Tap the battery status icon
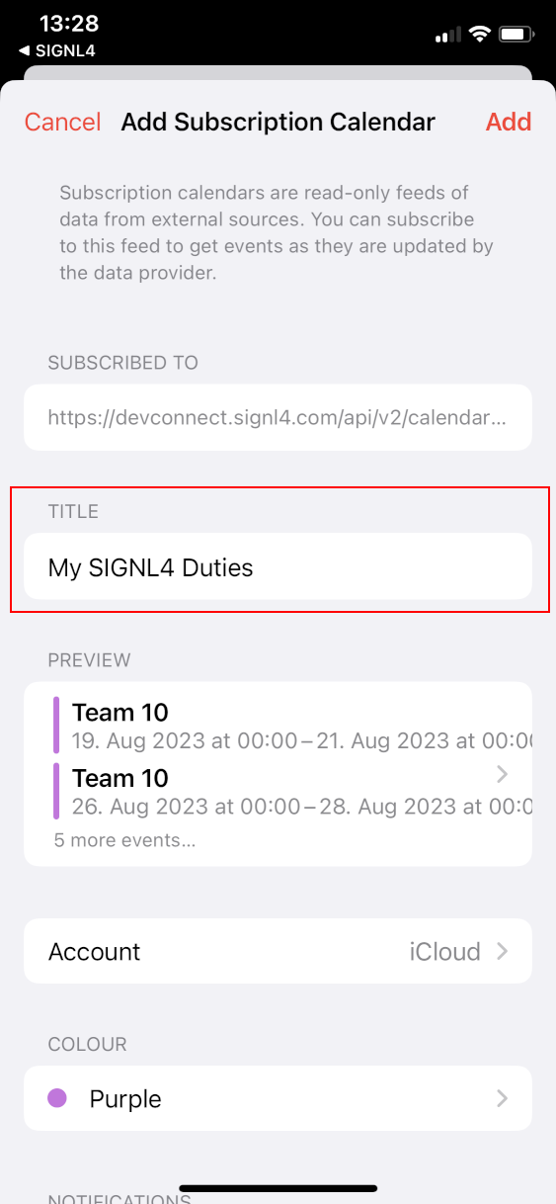The height and width of the screenshot is (1204, 556). (516, 35)
